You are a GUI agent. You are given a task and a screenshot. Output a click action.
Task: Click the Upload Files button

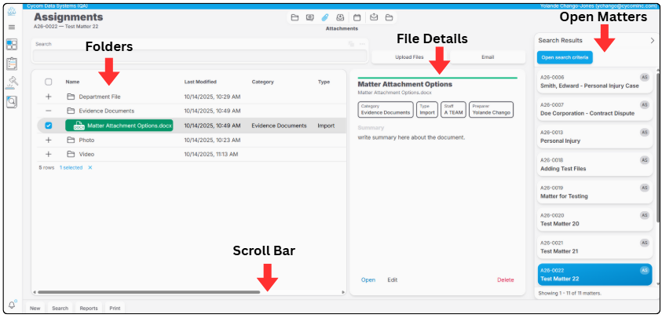point(409,57)
